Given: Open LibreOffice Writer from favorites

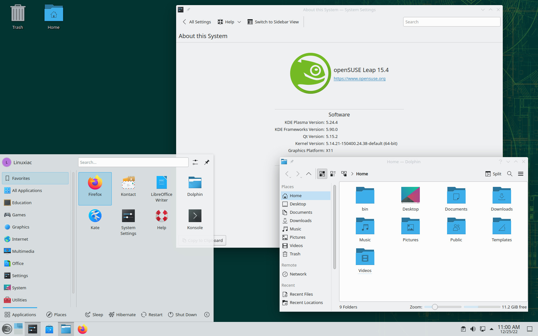Looking at the screenshot, I should 162,188.
